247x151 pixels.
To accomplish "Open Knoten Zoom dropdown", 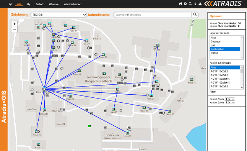I will [x=229, y=99].
